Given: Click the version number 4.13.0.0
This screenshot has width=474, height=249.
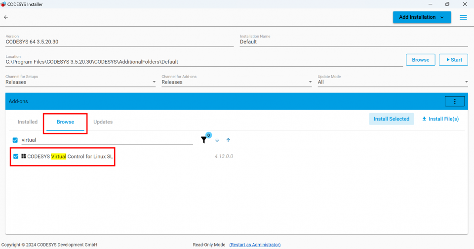Looking at the screenshot, I should 224,157.
